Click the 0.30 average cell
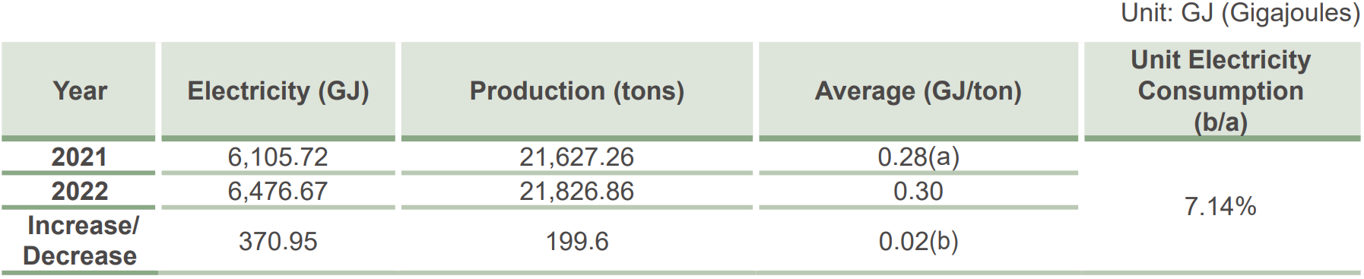Viewport: 1364px width, 279px height. click(x=918, y=191)
